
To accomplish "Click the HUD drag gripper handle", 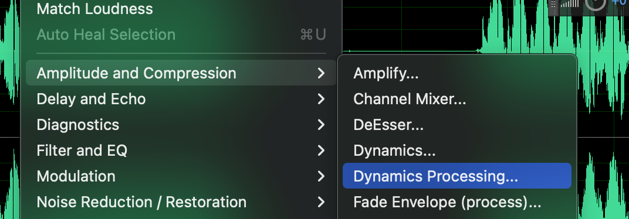I will point(553,4).
